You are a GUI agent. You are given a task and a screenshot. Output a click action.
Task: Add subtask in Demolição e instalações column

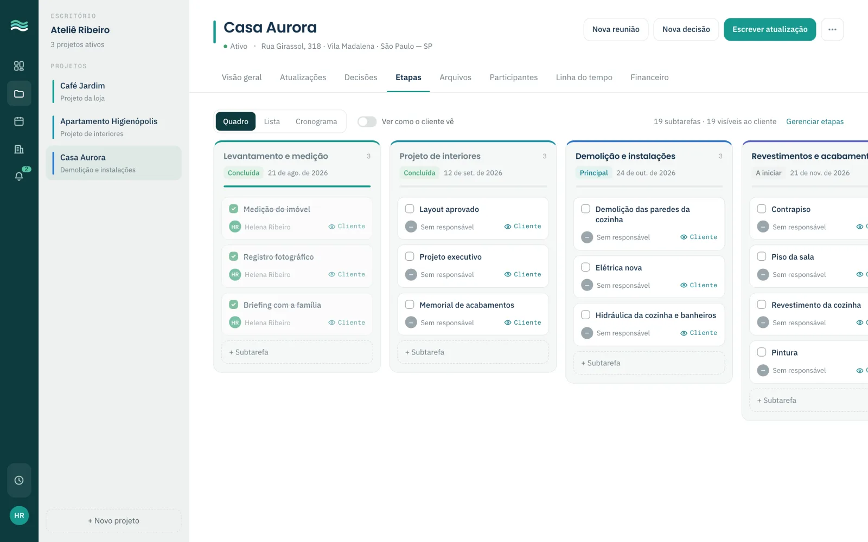[649, 363]
